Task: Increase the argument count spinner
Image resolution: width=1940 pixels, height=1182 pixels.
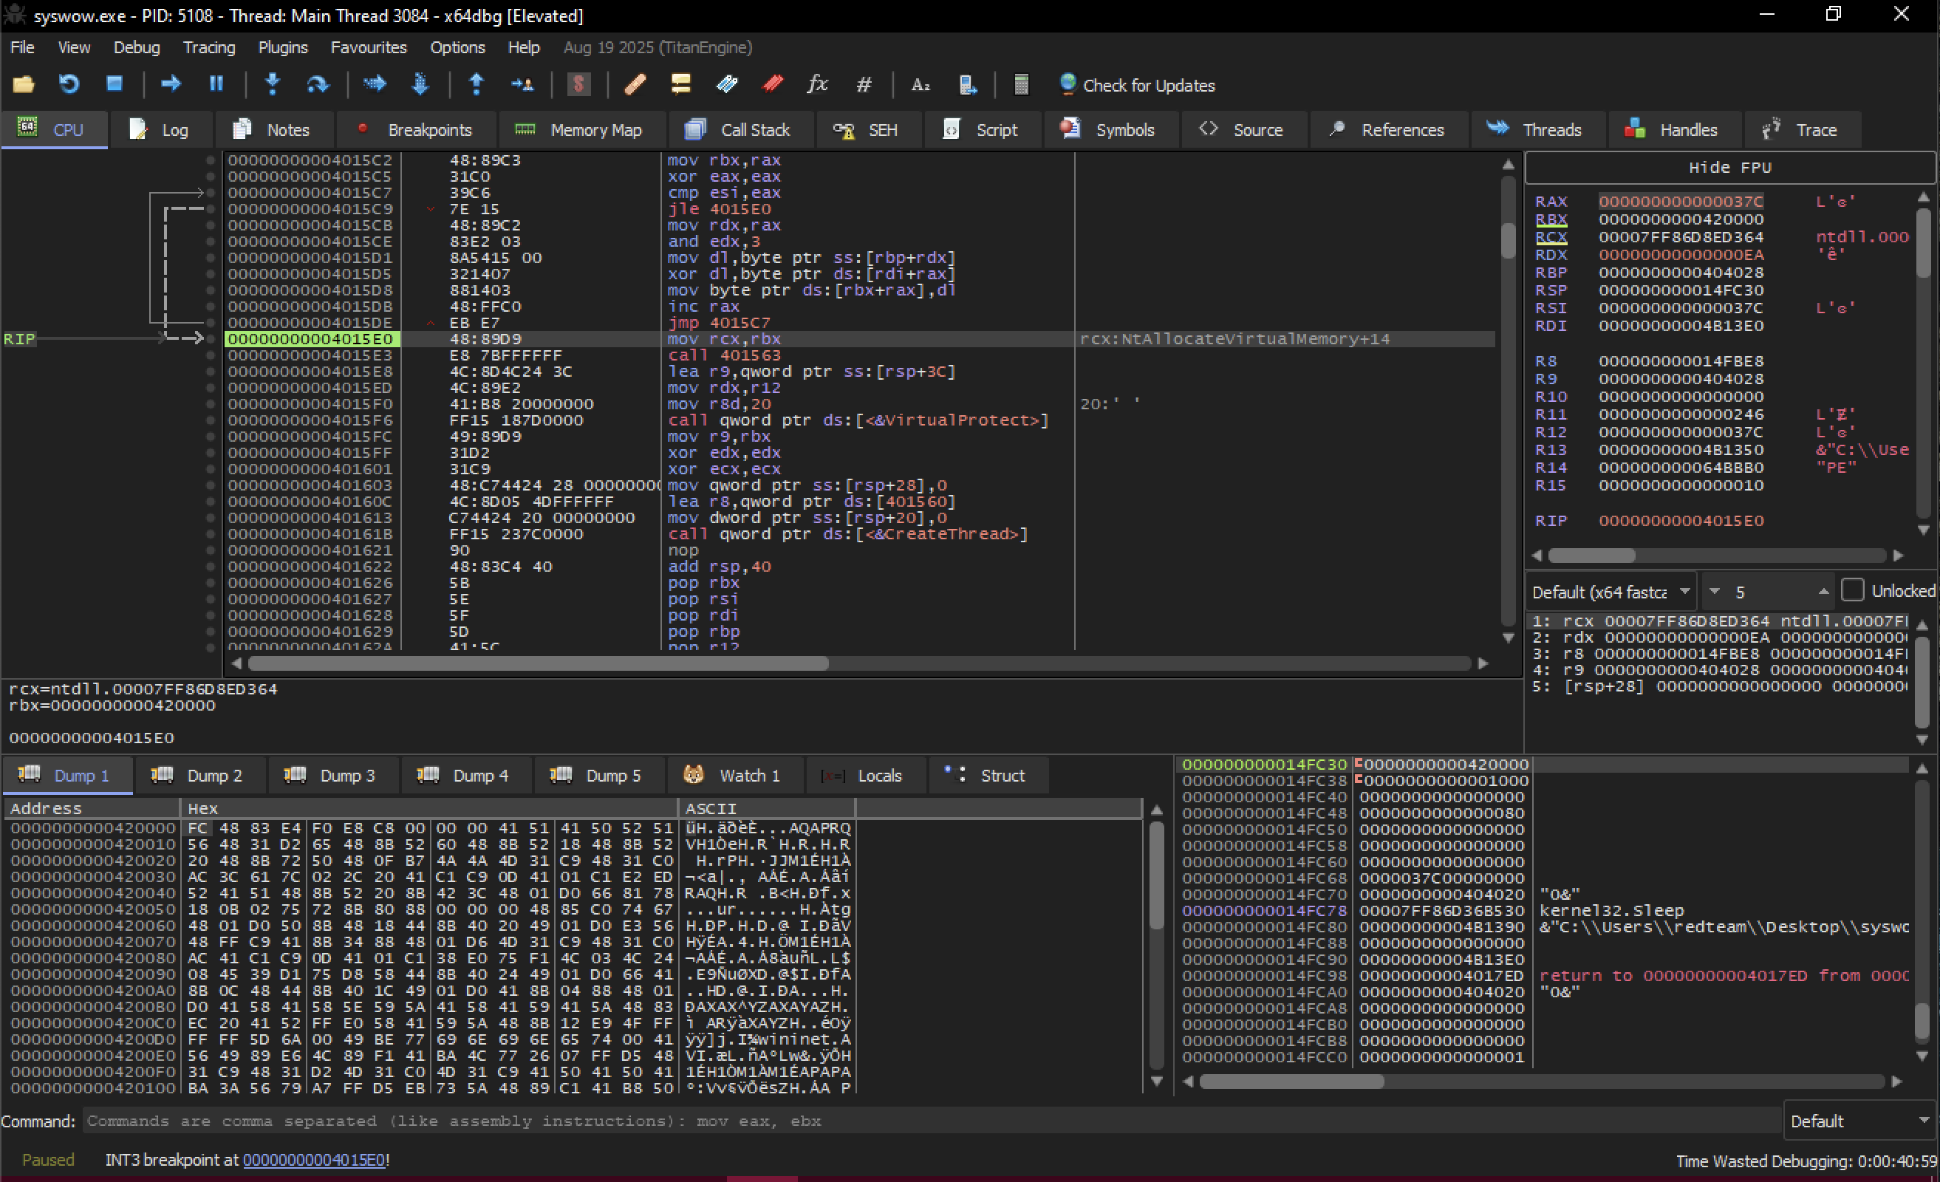Action: click(x=1823, y=592)
